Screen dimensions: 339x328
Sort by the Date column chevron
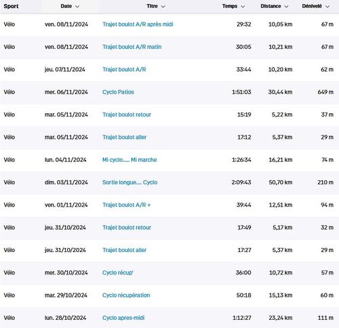[x=77, y=7]
